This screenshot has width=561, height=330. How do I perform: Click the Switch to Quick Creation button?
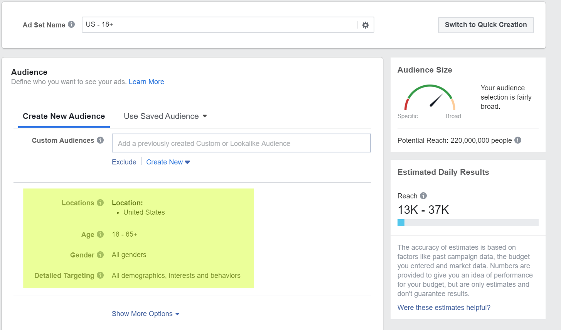[486, 25]
